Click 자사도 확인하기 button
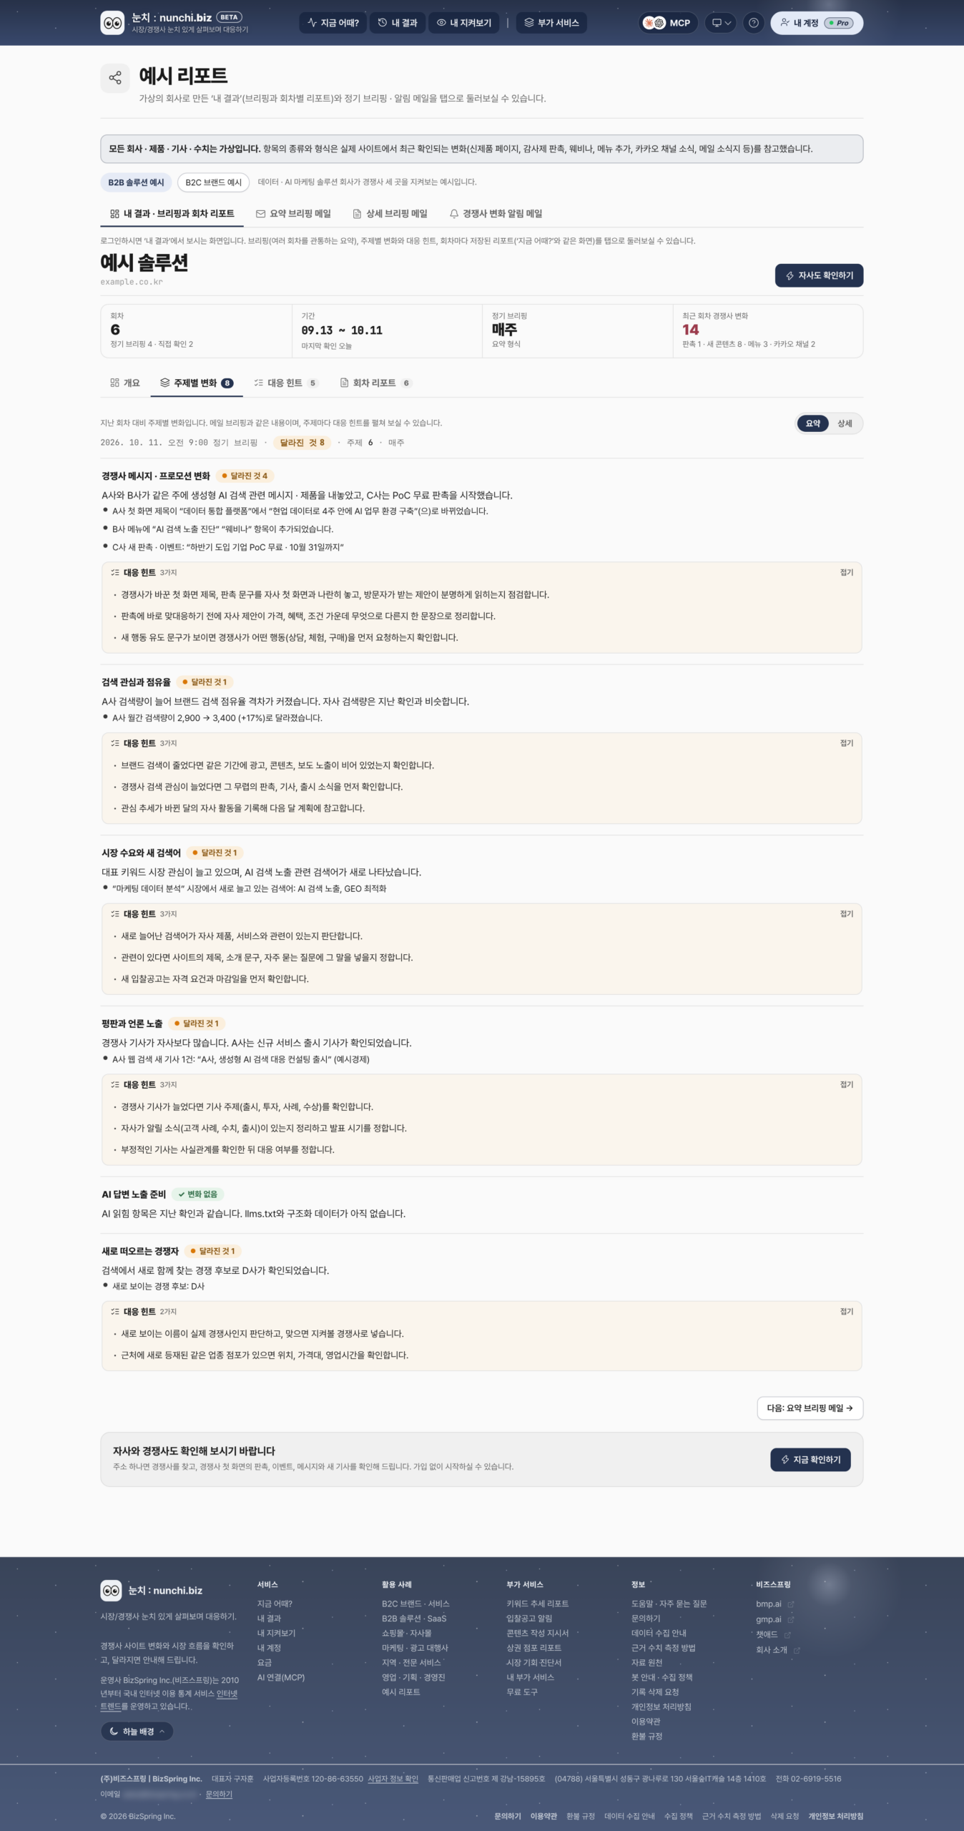The width and height of the screenshot is (964, 1831). tap(819, 275)
